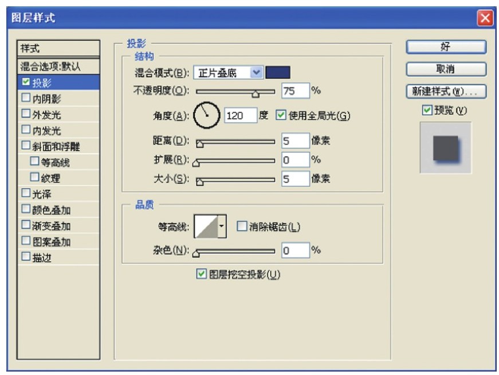The height and width of the screenshot is (375, 499).
Task: Click the 大小 value field
Action: click(x=296, y=179)
